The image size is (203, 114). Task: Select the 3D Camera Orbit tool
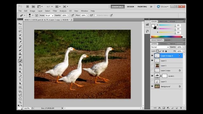[x=20, y=95]
